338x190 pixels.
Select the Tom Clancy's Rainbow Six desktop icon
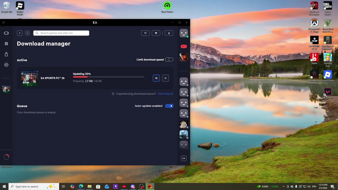[x=328, y=43]
